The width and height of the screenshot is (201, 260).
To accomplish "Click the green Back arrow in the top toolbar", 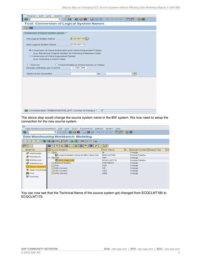I will 76,20.
